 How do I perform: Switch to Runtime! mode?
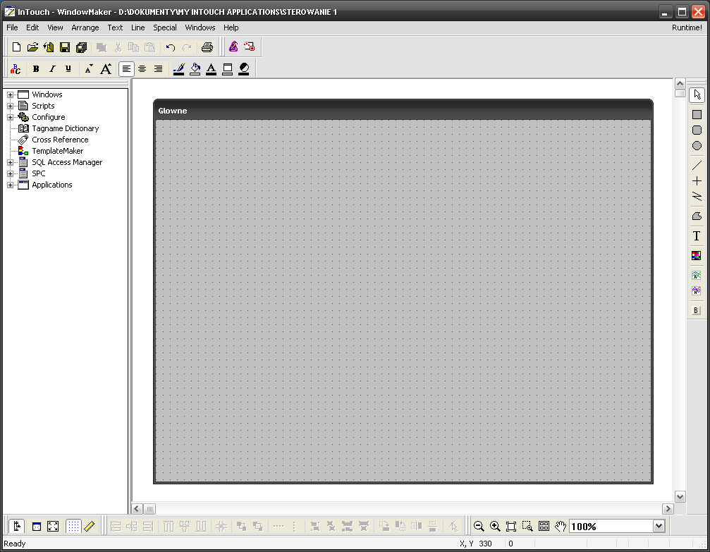tap(687, 27)
